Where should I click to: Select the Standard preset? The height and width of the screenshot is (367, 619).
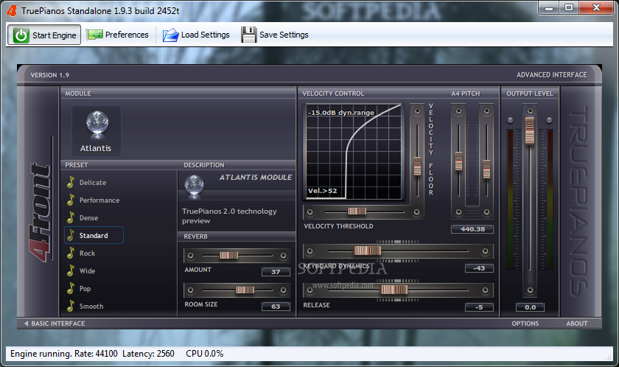pyautogui.click(x=94, y=235)
